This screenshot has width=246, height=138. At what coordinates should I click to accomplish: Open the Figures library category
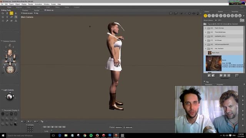pyautogui.click(x=205, y=16)
